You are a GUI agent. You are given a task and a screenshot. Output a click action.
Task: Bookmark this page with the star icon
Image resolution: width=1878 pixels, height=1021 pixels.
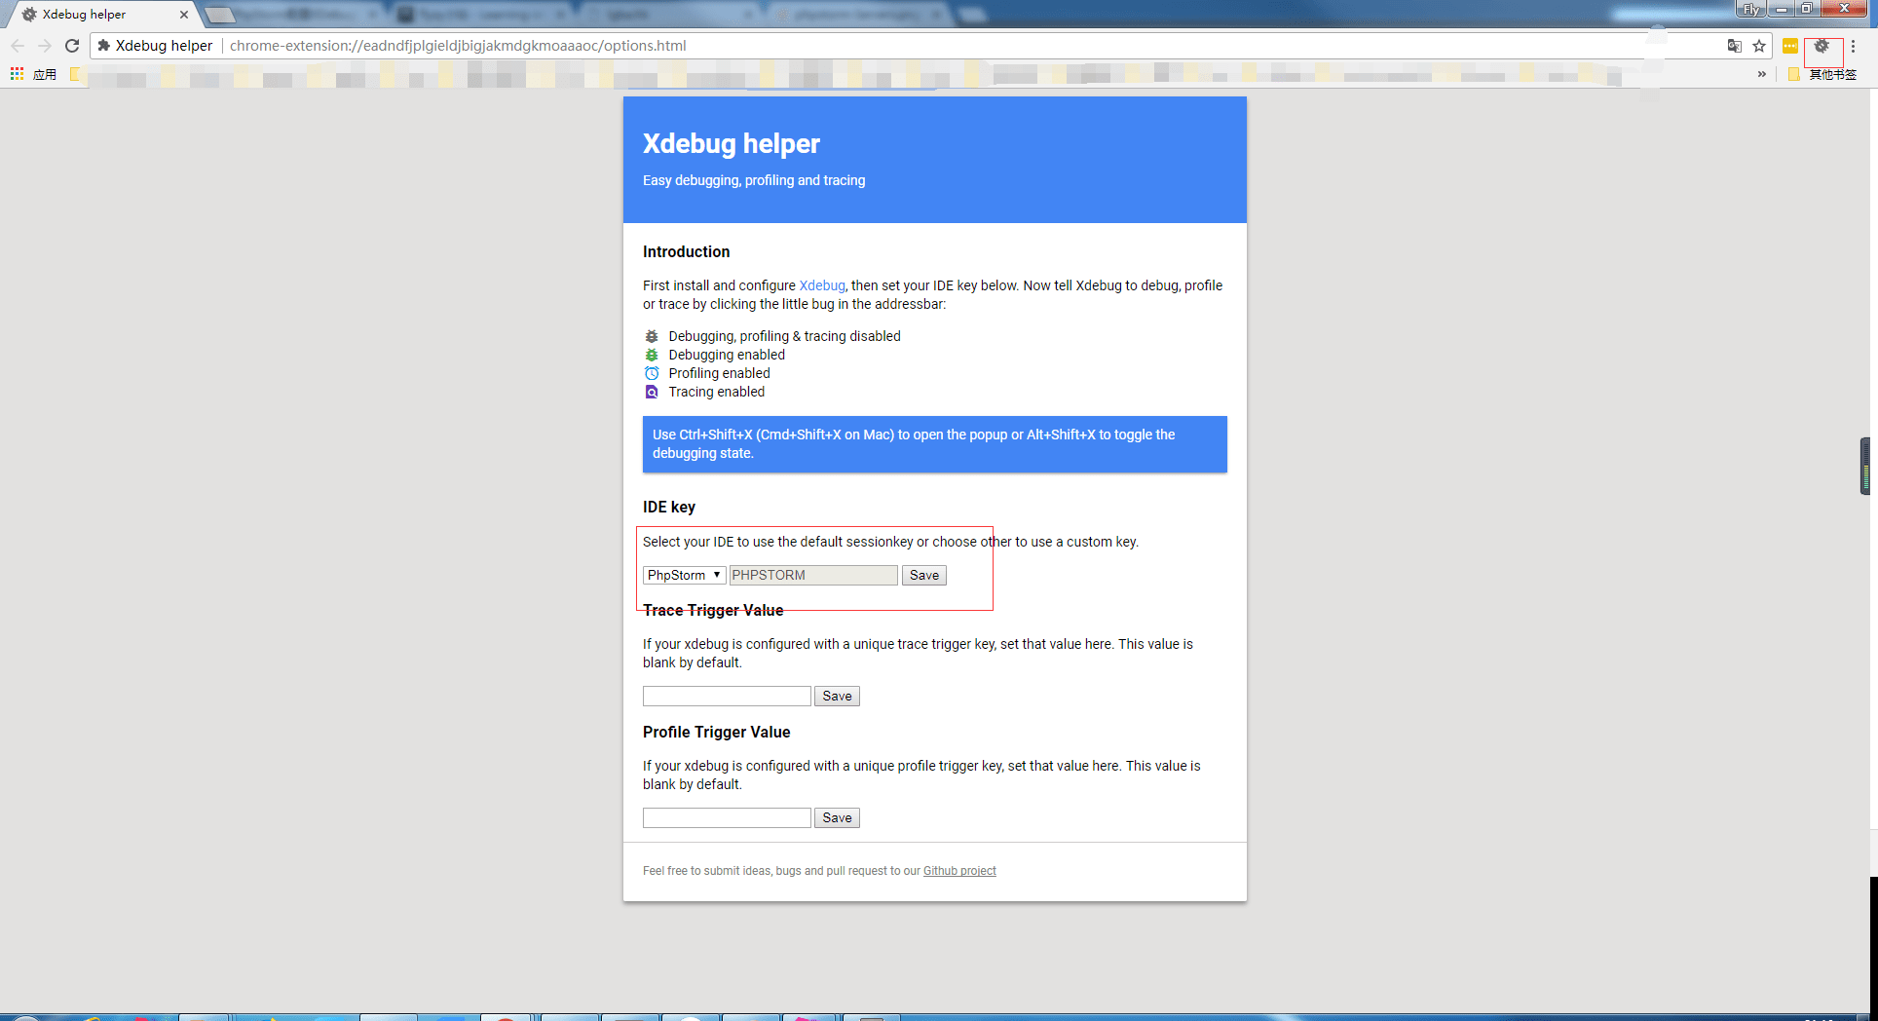pos(1759,46)
